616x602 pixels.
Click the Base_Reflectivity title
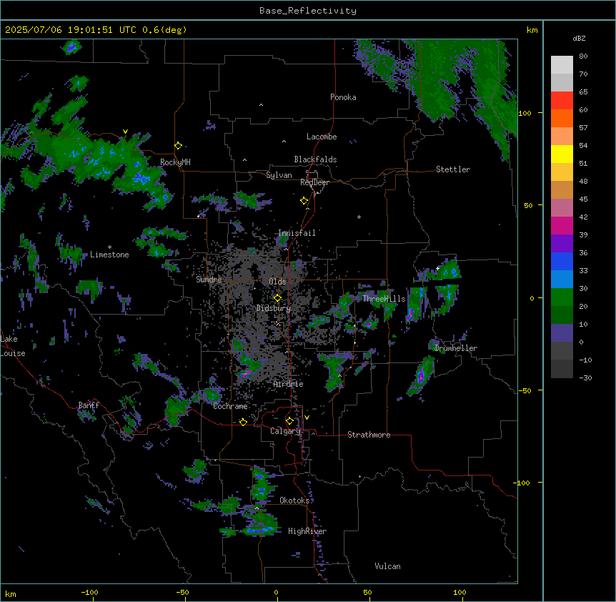point(308,11)
